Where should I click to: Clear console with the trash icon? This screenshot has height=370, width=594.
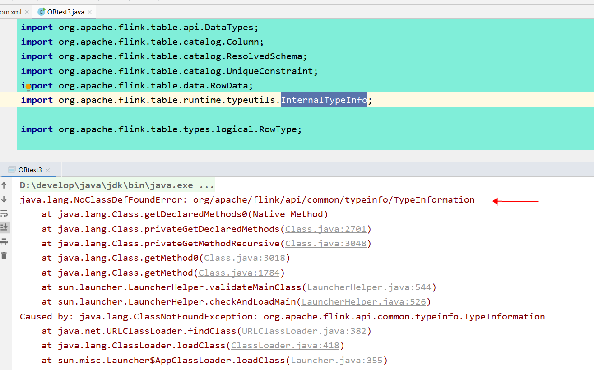tap(4, 255)
